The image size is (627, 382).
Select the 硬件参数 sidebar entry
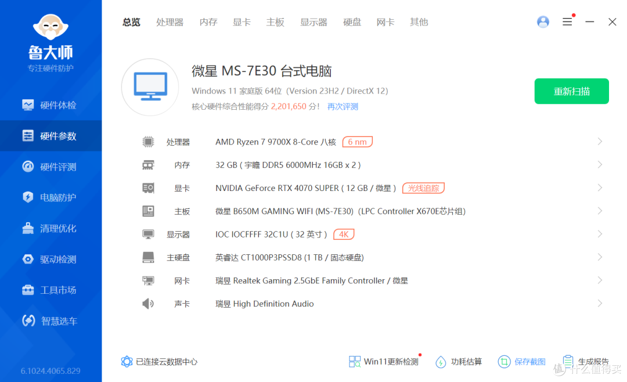[x=51, y=136]
